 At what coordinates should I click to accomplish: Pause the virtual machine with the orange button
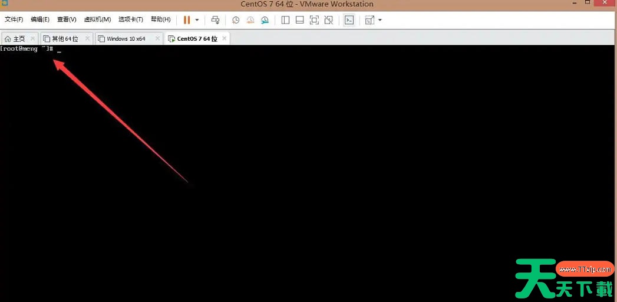[187, 20]
